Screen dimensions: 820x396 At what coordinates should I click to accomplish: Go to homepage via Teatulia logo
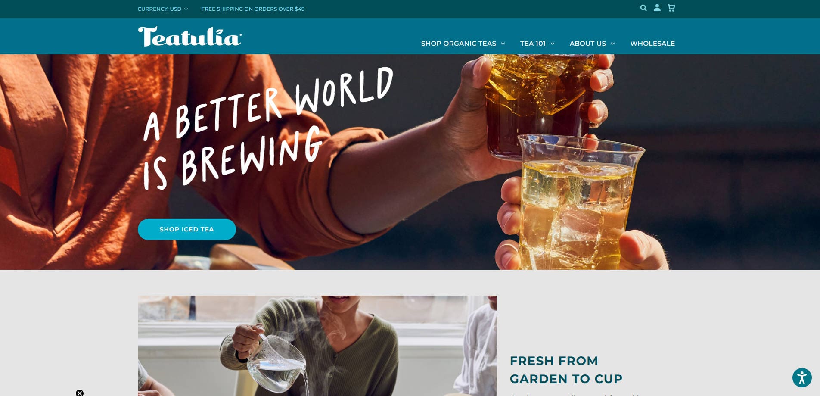click(189, 37)
